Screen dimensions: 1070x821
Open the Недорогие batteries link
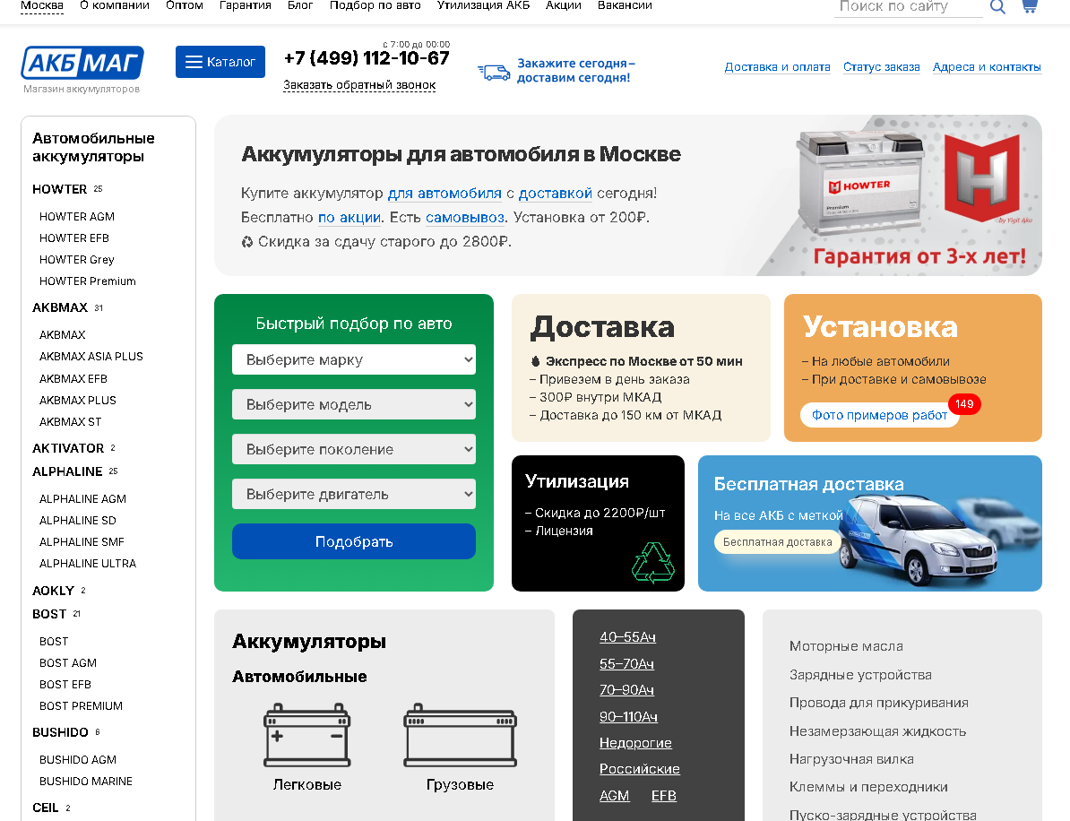point(635,742)
